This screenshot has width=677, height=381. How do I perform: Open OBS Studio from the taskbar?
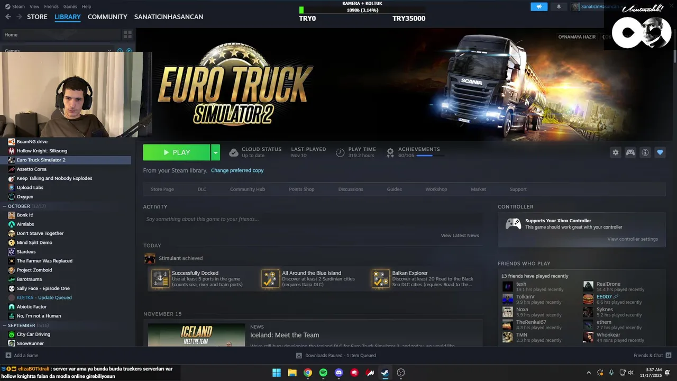pos(401,373)
